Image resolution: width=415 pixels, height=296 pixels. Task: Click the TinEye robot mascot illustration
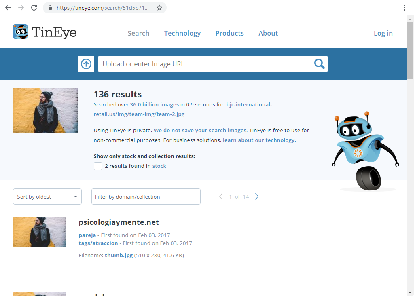[x=366, y=151]
